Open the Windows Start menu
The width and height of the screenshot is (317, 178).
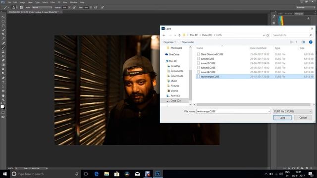click(5, 174)
